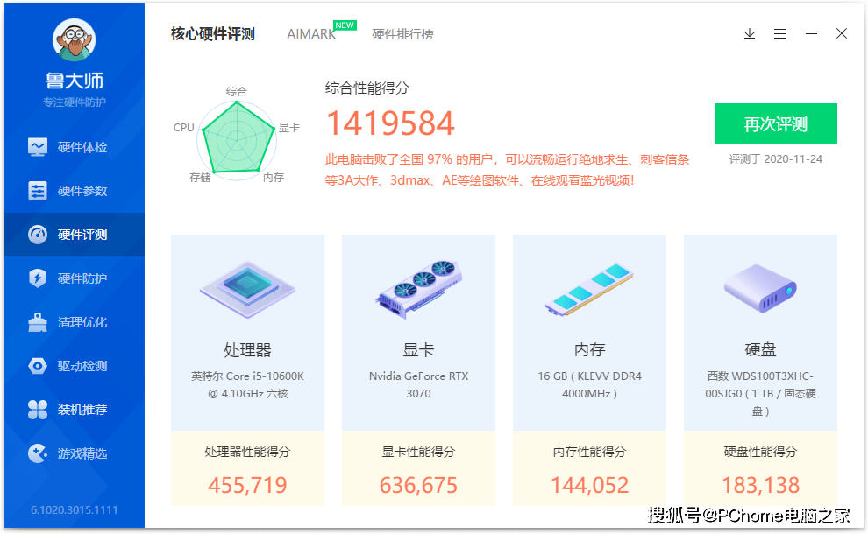Viewport: 868px width, 534px height.
Task: Click the 硬件评测 gauge icon
Action: tap(38, 235)
